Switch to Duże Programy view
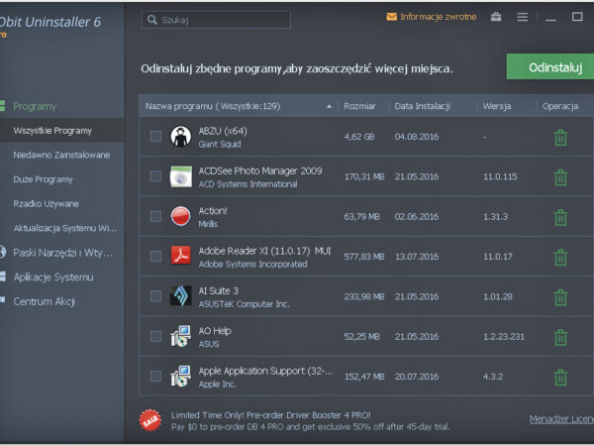 [43, 179]
